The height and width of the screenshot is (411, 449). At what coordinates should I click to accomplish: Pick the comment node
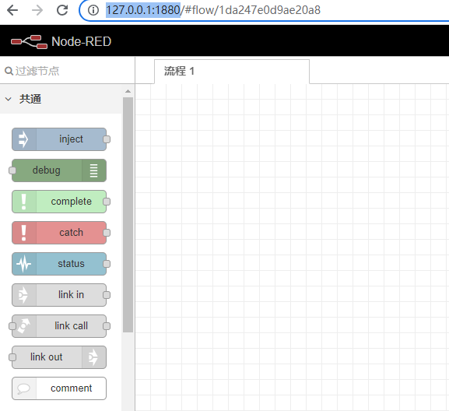click(59, 388)
